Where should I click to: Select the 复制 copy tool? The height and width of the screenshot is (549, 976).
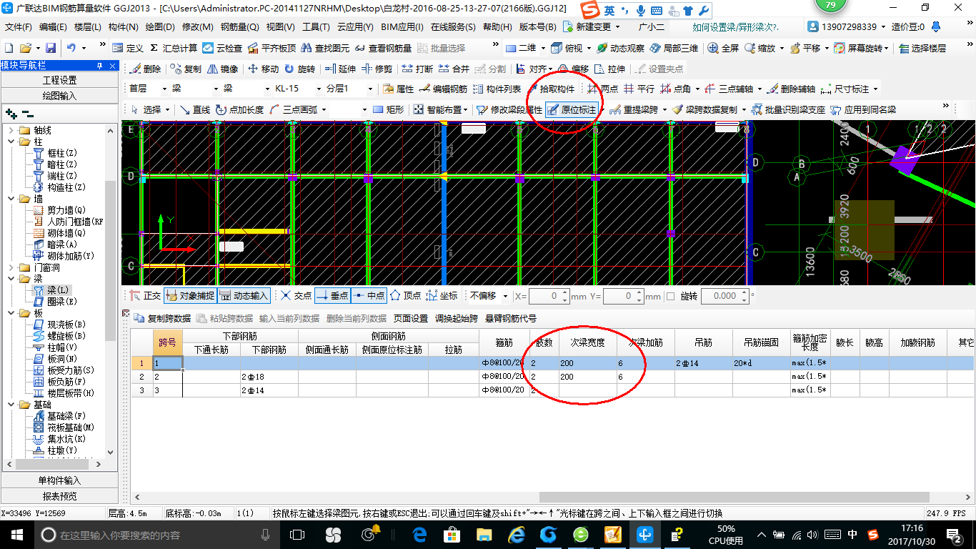click(186, 69)
